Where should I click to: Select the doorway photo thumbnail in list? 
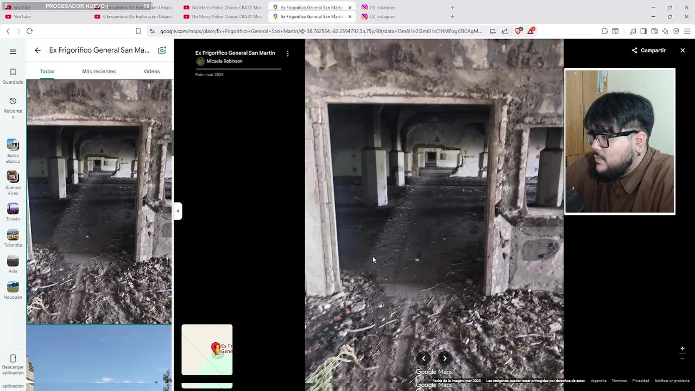tap(99, 201)
